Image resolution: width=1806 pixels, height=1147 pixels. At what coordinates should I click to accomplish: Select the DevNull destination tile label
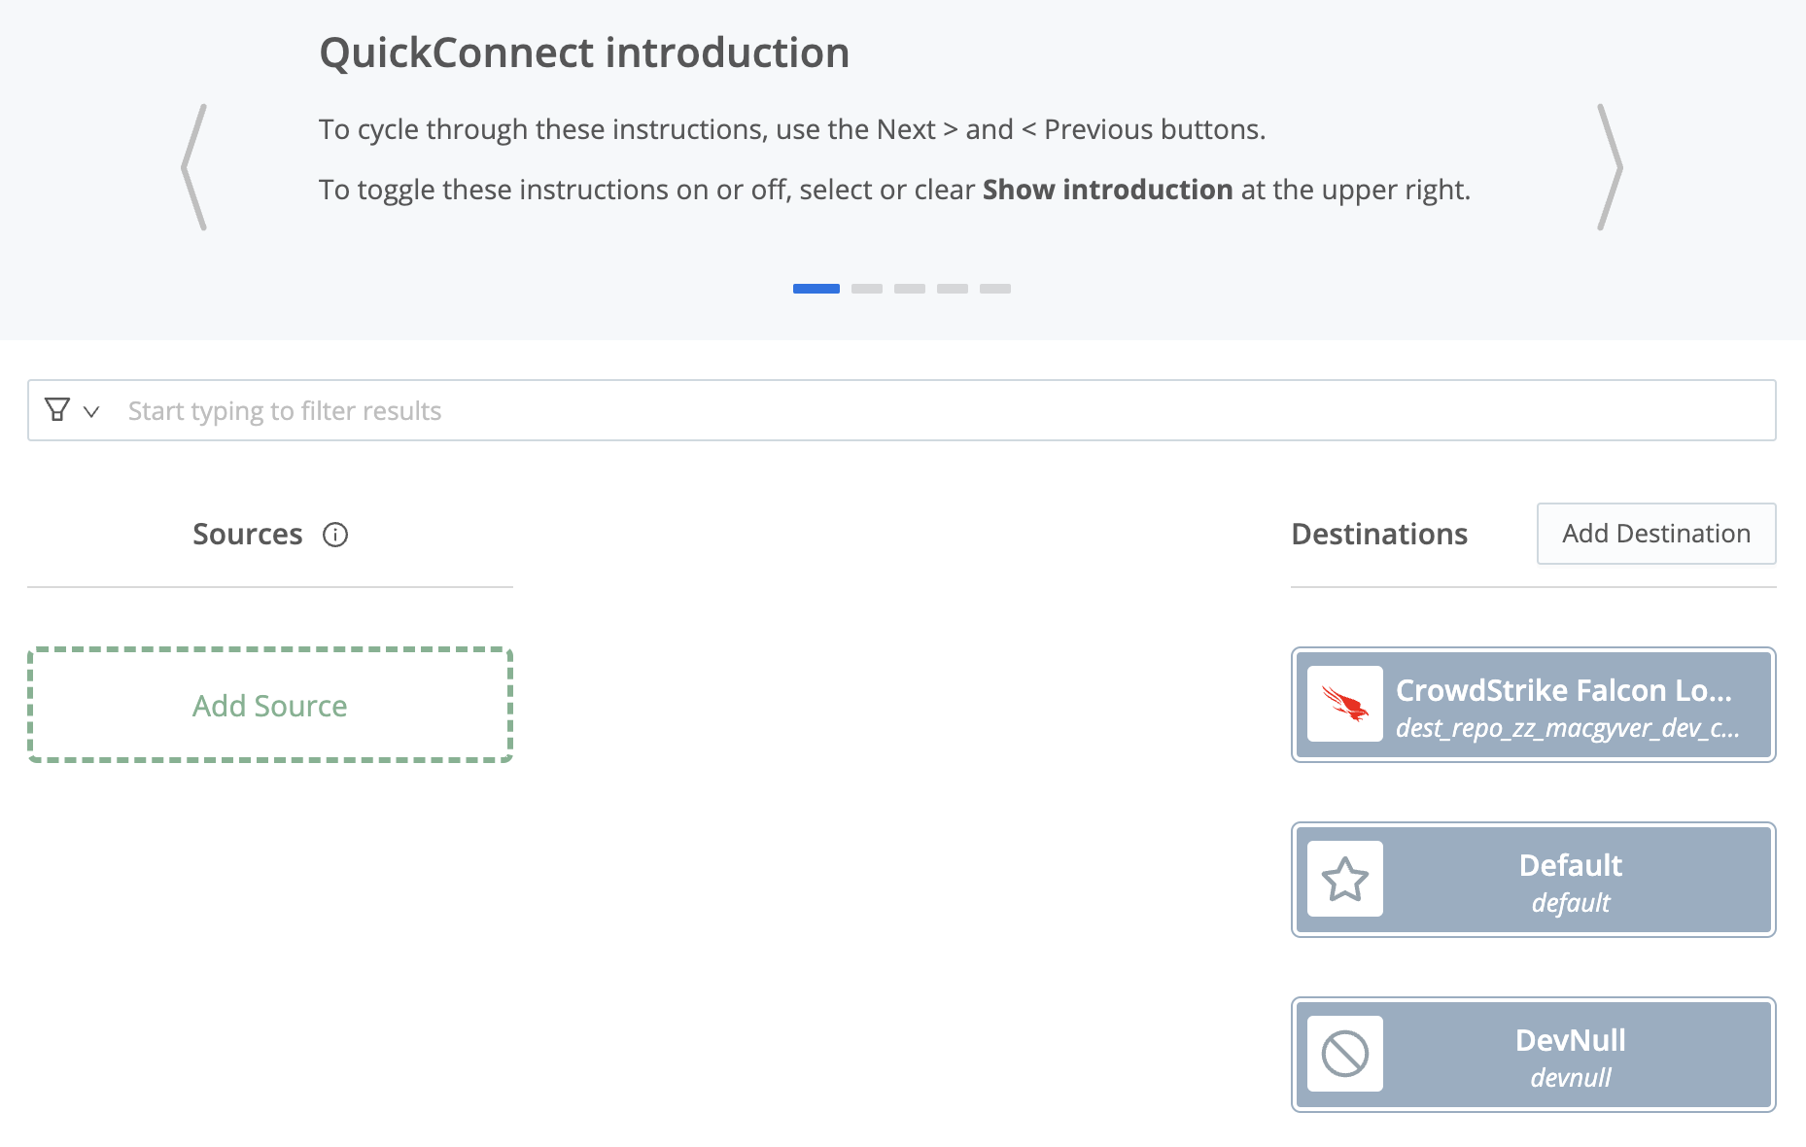pos(1570,1040)
